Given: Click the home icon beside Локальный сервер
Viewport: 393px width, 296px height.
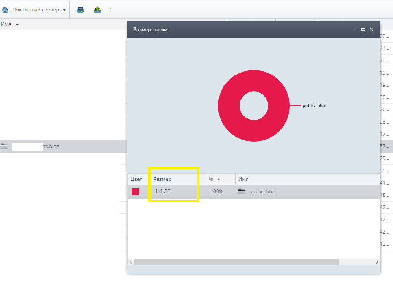Looking at the screenshot, I should (x=5, y=10).
